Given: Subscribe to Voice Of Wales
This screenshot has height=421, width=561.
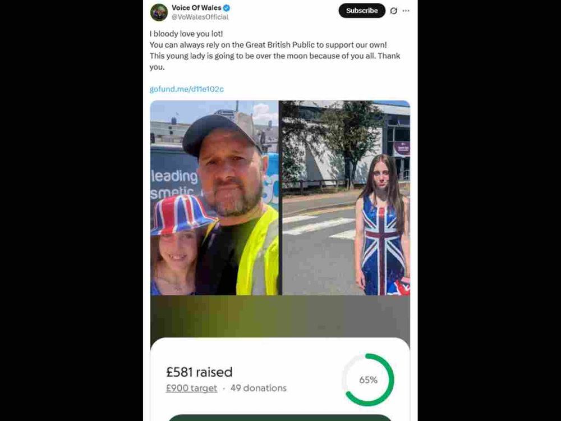Looking at the screenshot, I should coord(362,11).
